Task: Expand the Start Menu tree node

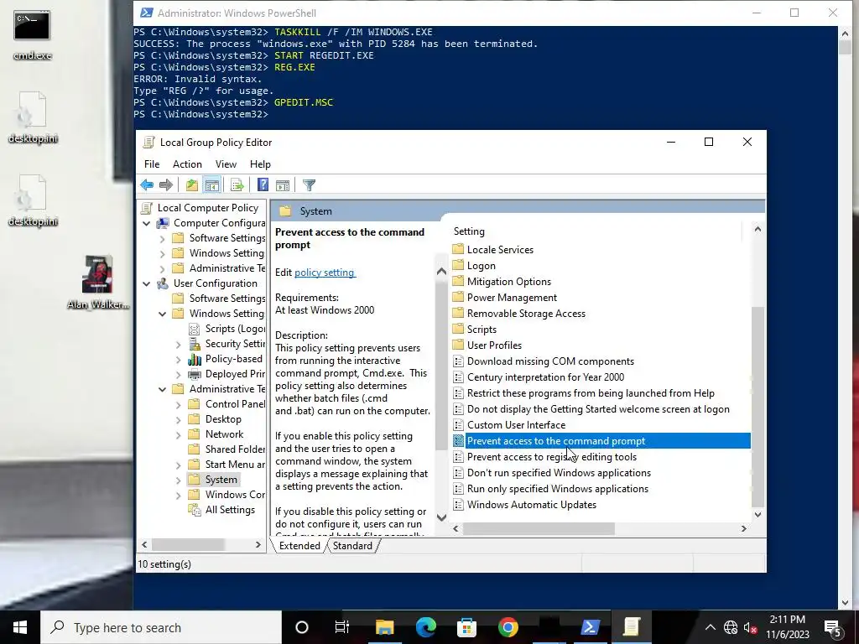Action: pos(178,465)
